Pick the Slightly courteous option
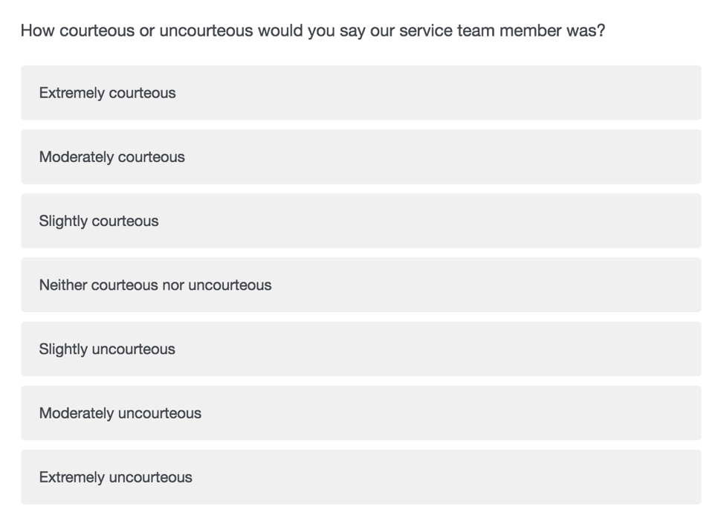 pyautogui.click(x=361, y=221)
